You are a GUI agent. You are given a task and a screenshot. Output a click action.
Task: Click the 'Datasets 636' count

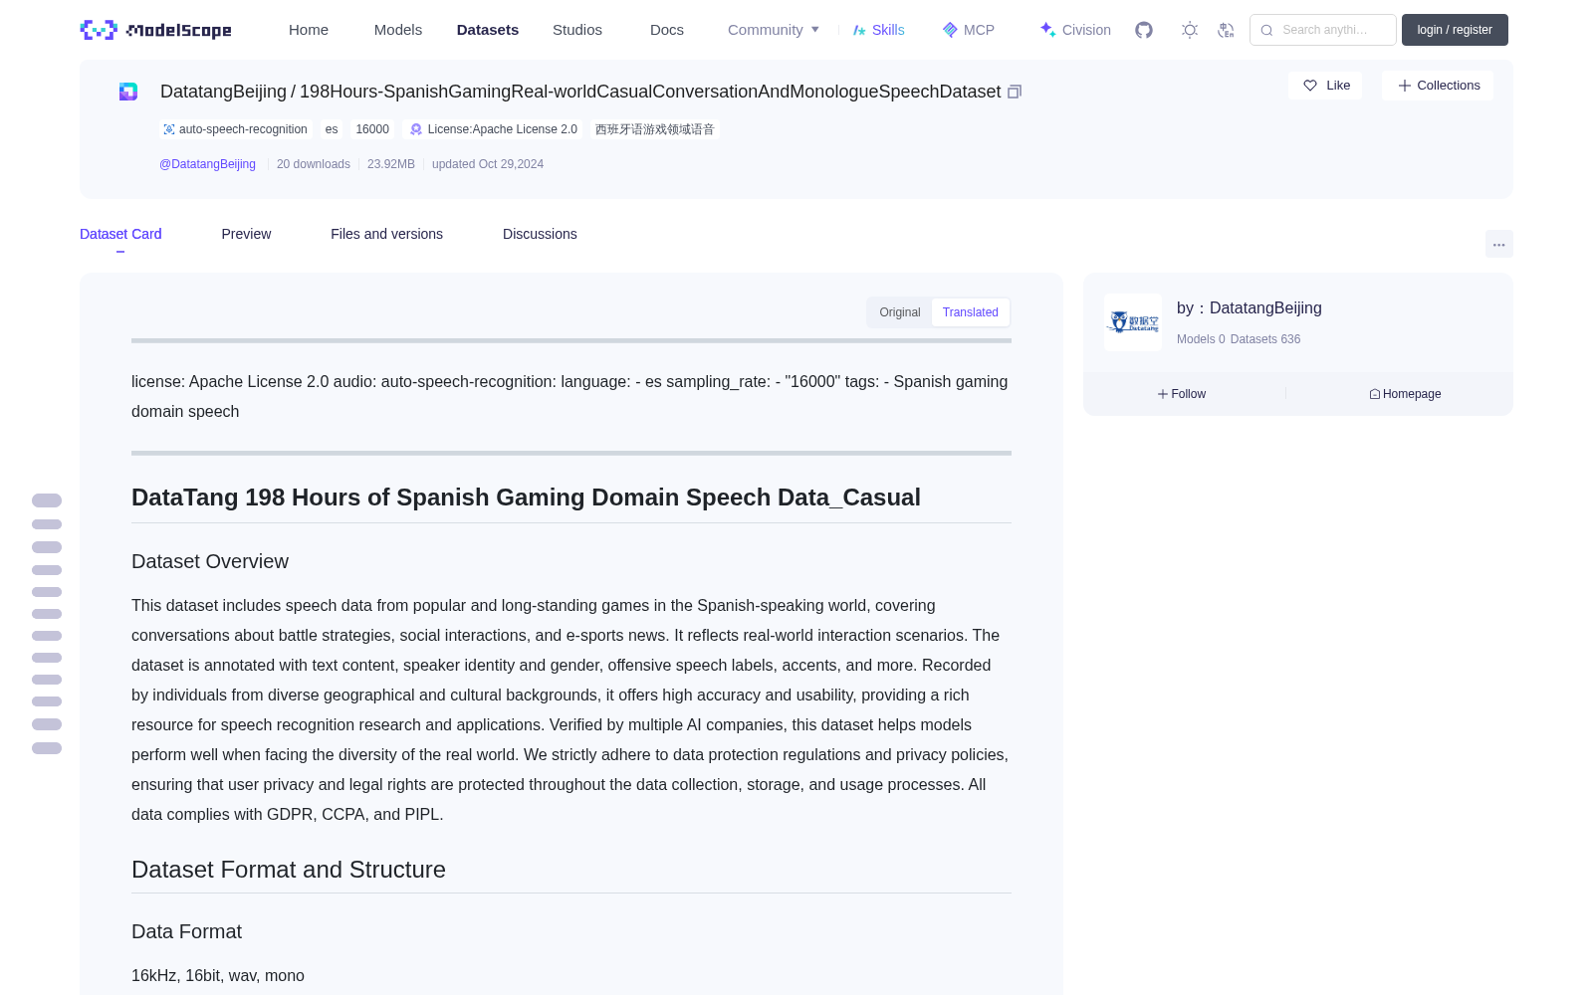[x=1265, y=339]
